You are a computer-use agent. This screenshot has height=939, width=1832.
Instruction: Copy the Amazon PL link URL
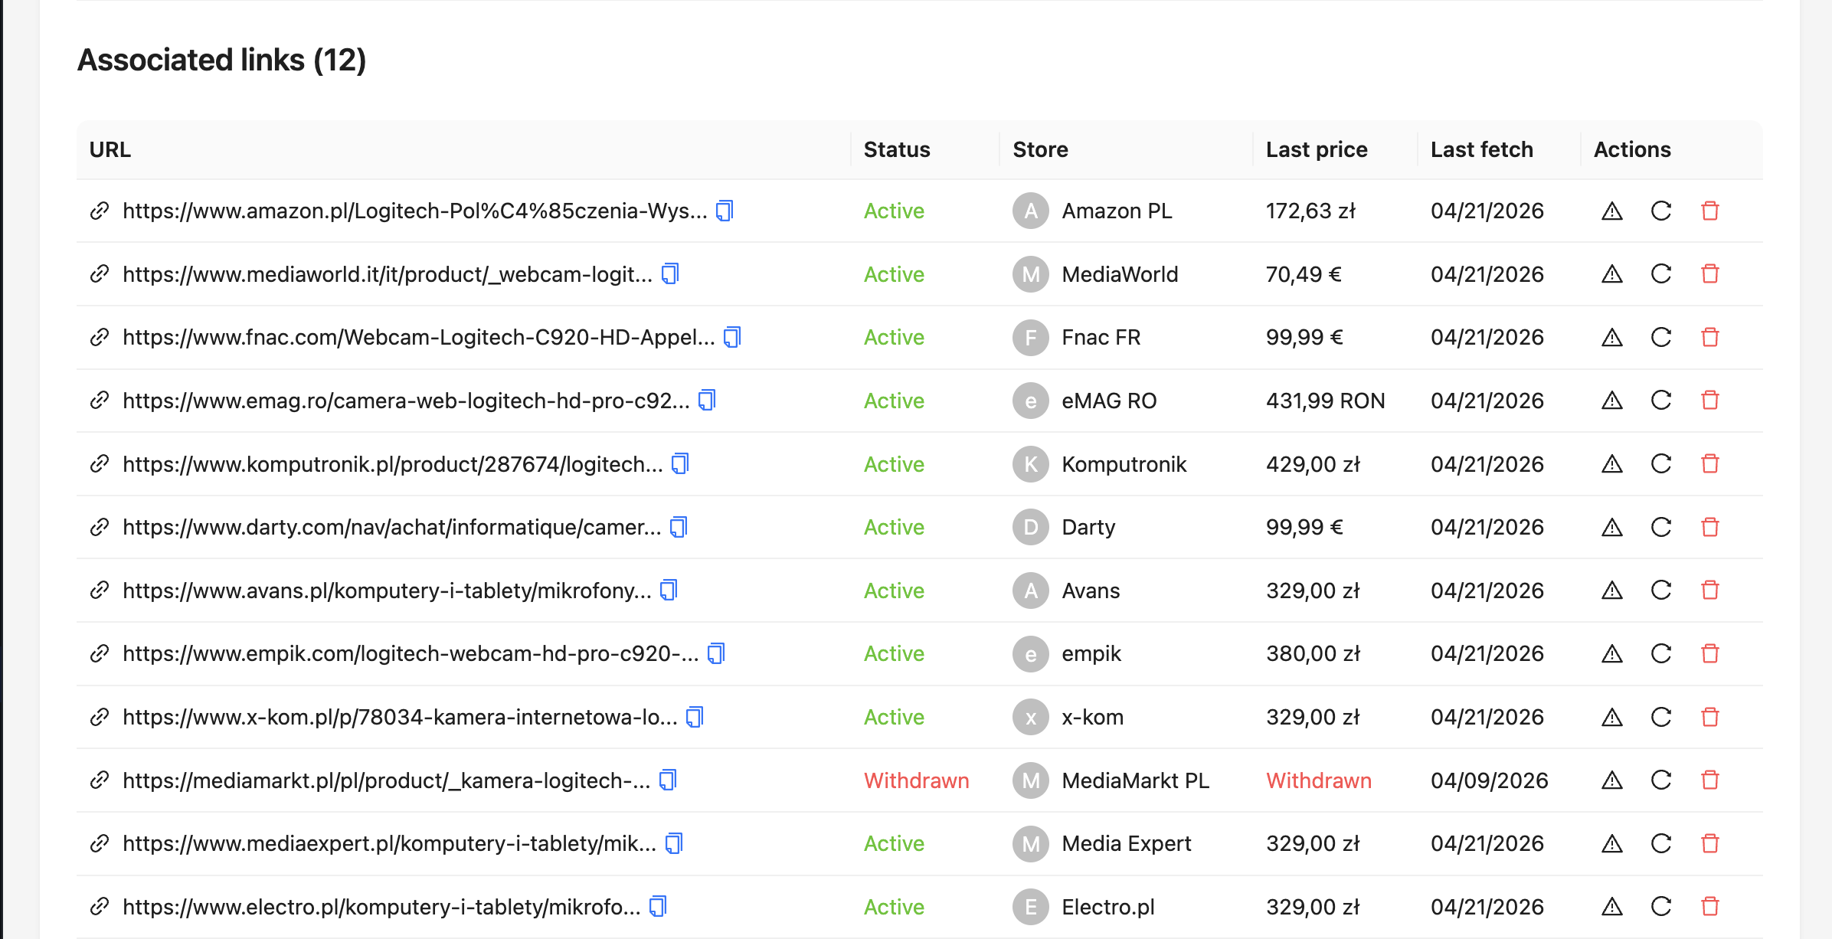pyautogui.click(x=725, y=211)
